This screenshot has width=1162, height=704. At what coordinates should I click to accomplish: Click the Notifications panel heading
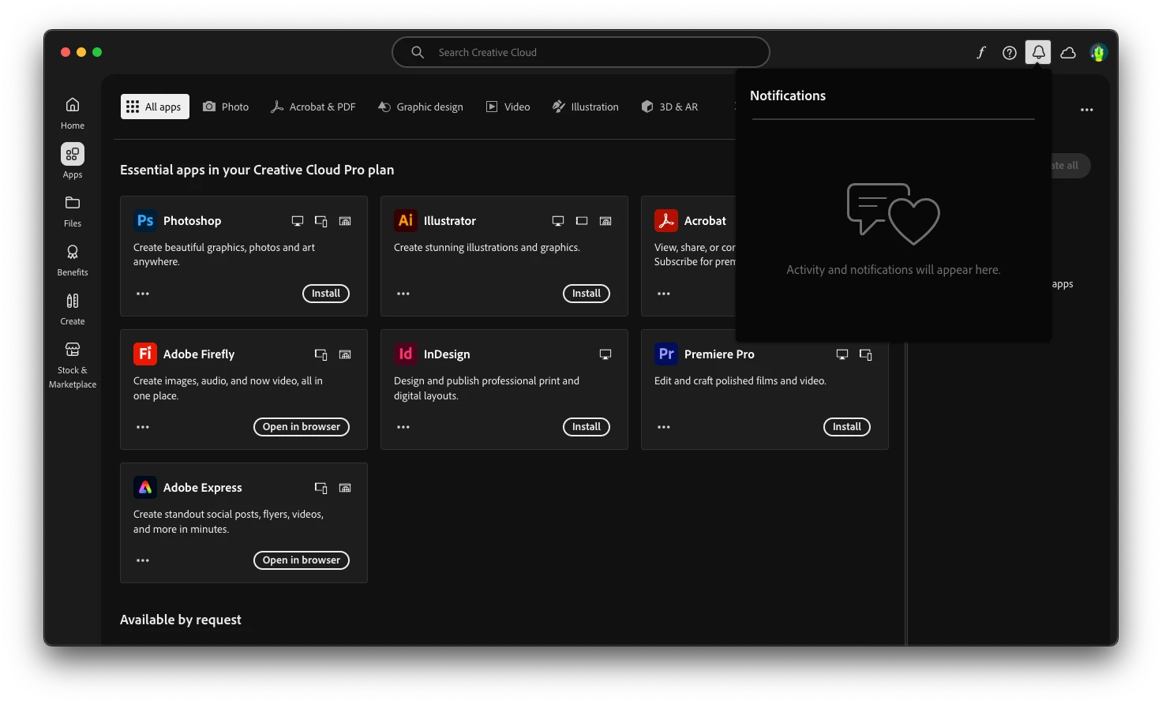pyautogui.click(x=788, y=95)
